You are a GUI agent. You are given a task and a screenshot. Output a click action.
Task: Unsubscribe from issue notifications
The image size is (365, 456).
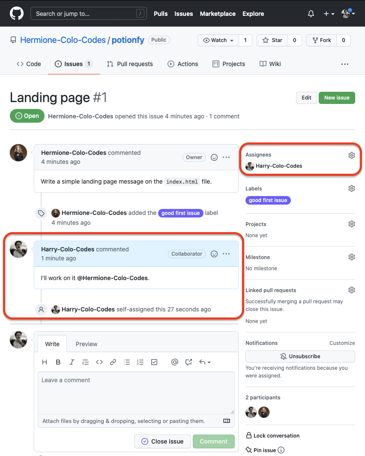pos(300,356)
